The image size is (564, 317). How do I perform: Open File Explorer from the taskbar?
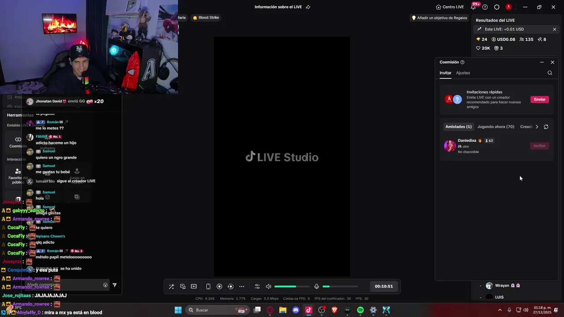point(283,310)
